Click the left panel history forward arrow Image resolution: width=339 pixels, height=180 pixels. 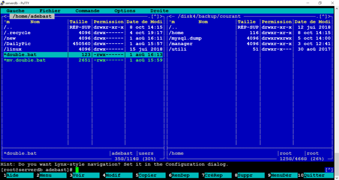(x=161, y=16)
